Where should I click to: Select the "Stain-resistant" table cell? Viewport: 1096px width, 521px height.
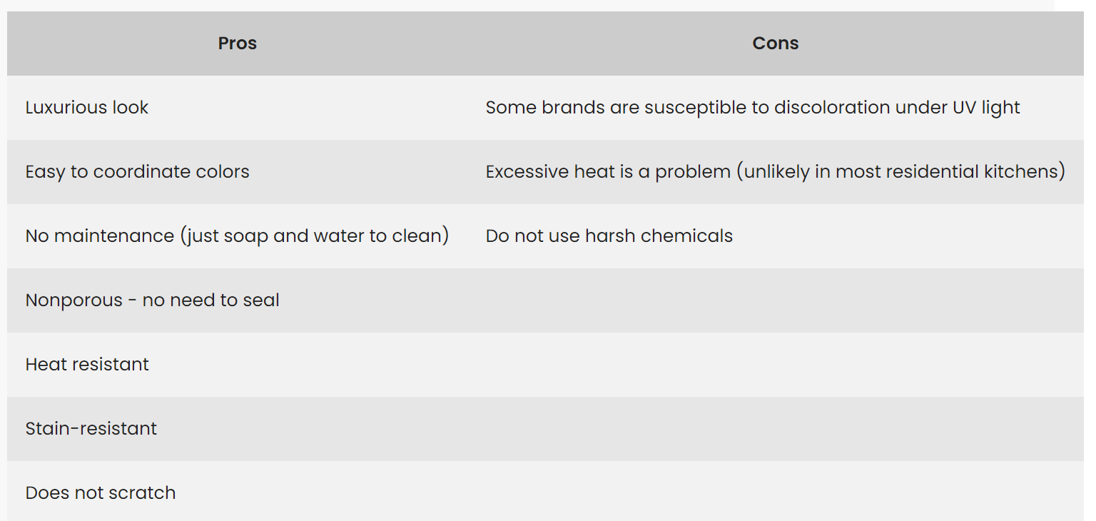click(x=91, y=429)
